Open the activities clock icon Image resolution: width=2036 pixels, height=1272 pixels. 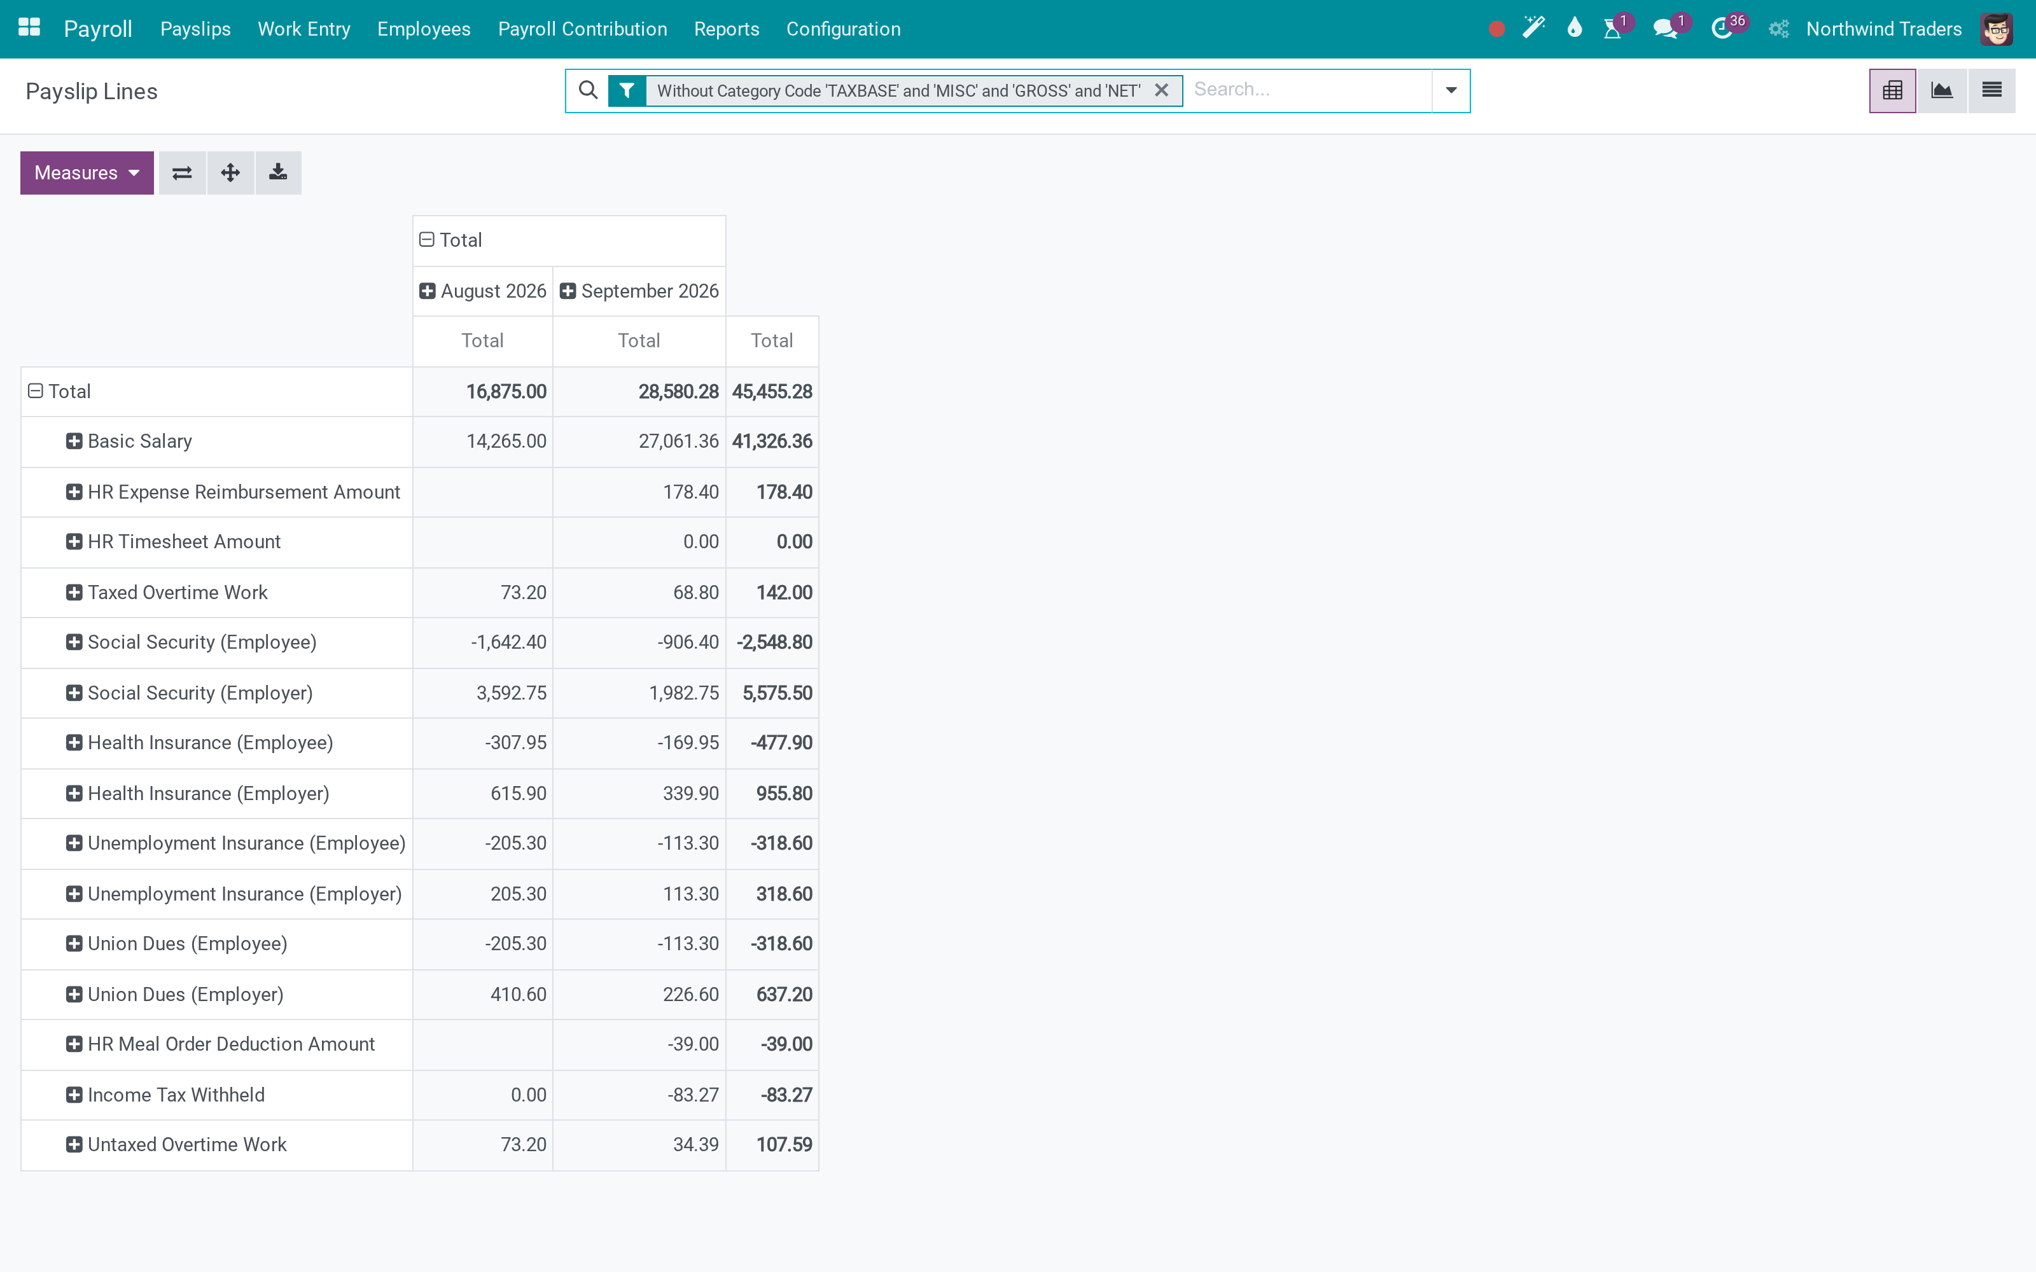click(x=1721, y=29)
